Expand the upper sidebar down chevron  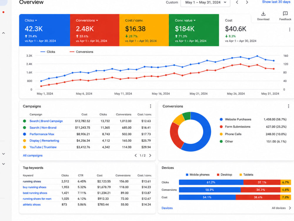coord(3,154)
